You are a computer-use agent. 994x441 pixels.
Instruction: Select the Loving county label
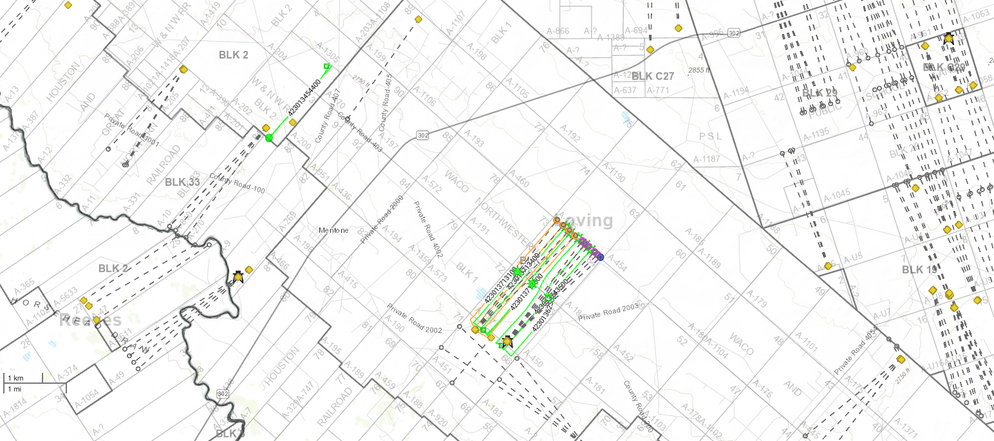583,221
